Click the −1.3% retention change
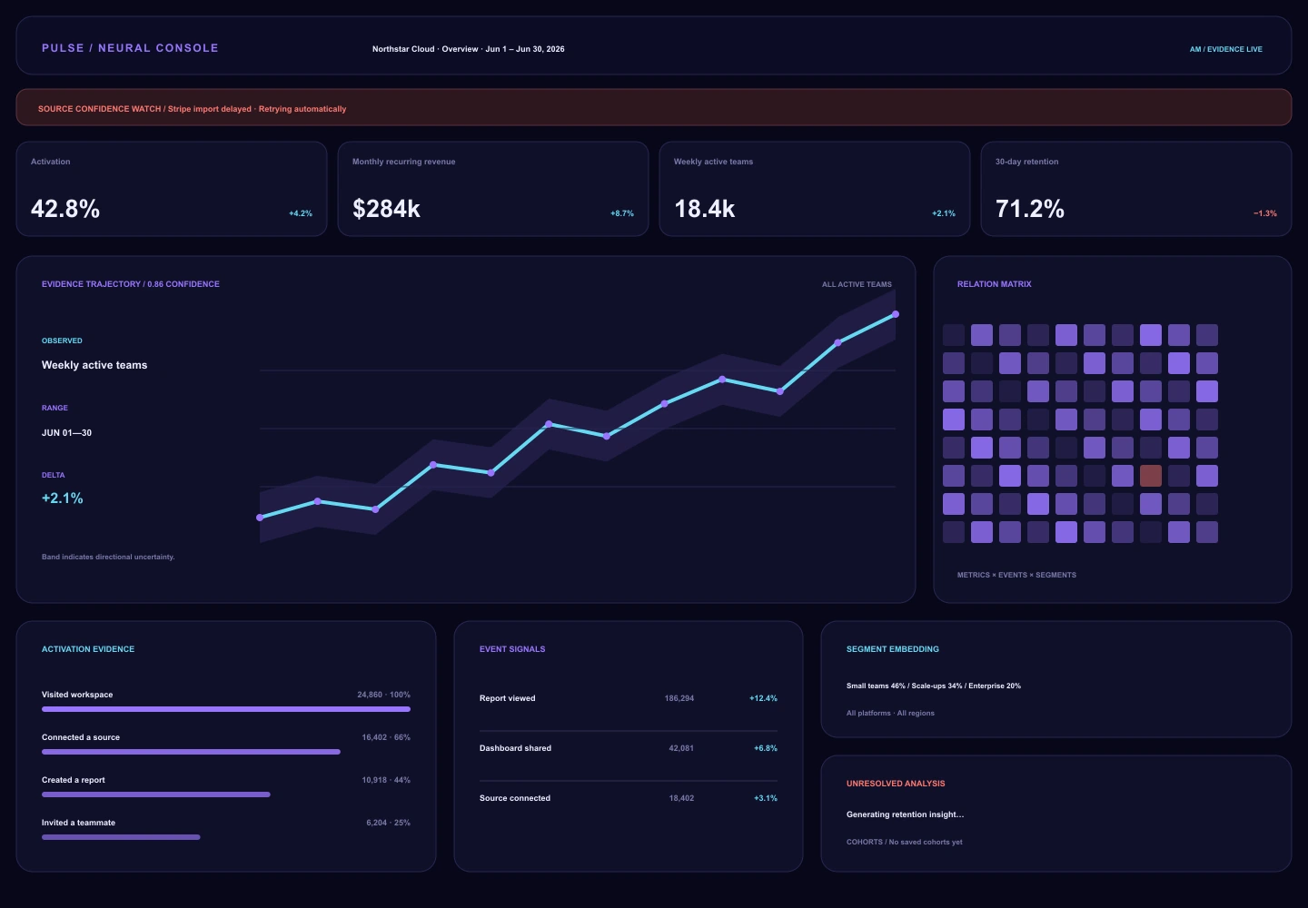Screen dimensions: 1308x908 pyautogui.click(x=1265, y=213)
